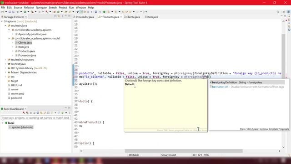
Task: Open the Source menu
Action: (x=18, y=8)
